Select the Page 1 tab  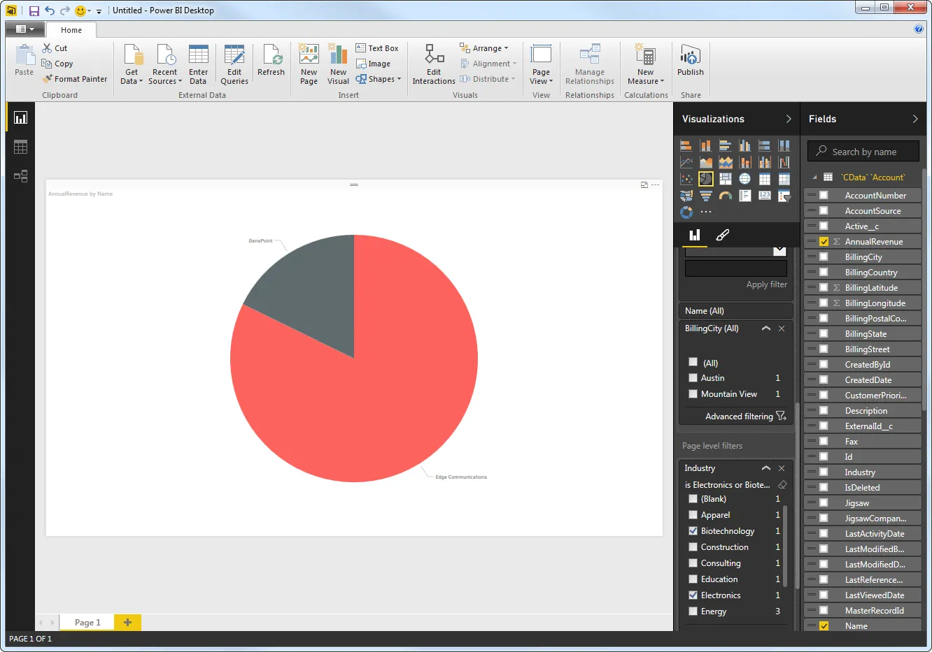[86, 622]
